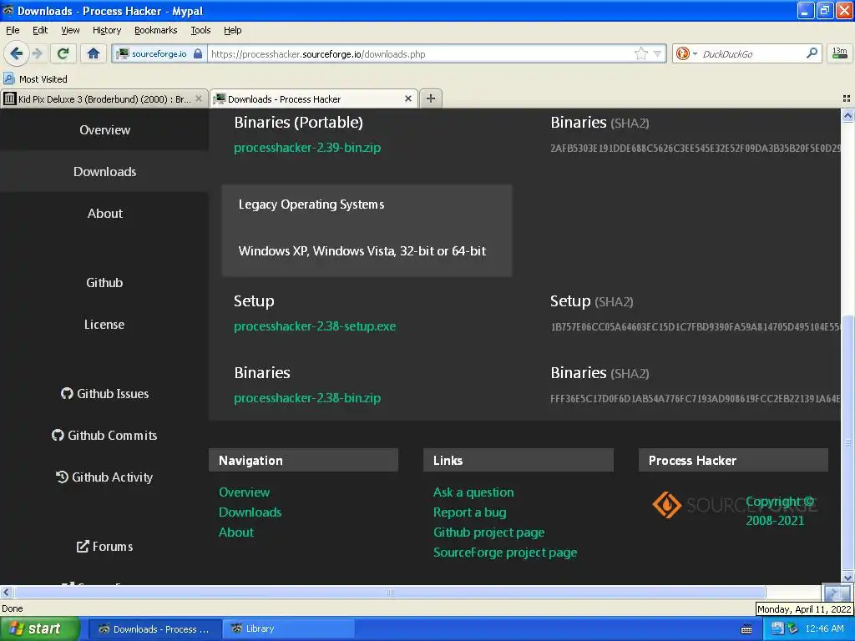This screenshot has width=855, height=641.
Task: Click in the URL address field
Action: (420, 53)
